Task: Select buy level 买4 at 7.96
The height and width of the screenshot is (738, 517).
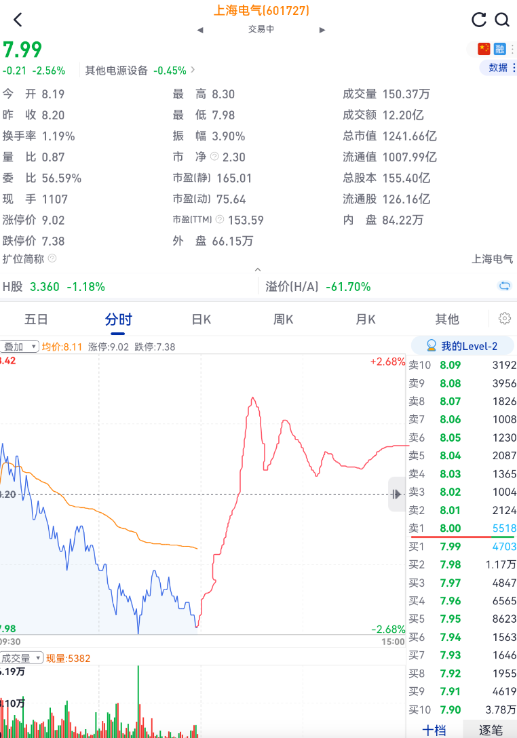Action: 462,600
